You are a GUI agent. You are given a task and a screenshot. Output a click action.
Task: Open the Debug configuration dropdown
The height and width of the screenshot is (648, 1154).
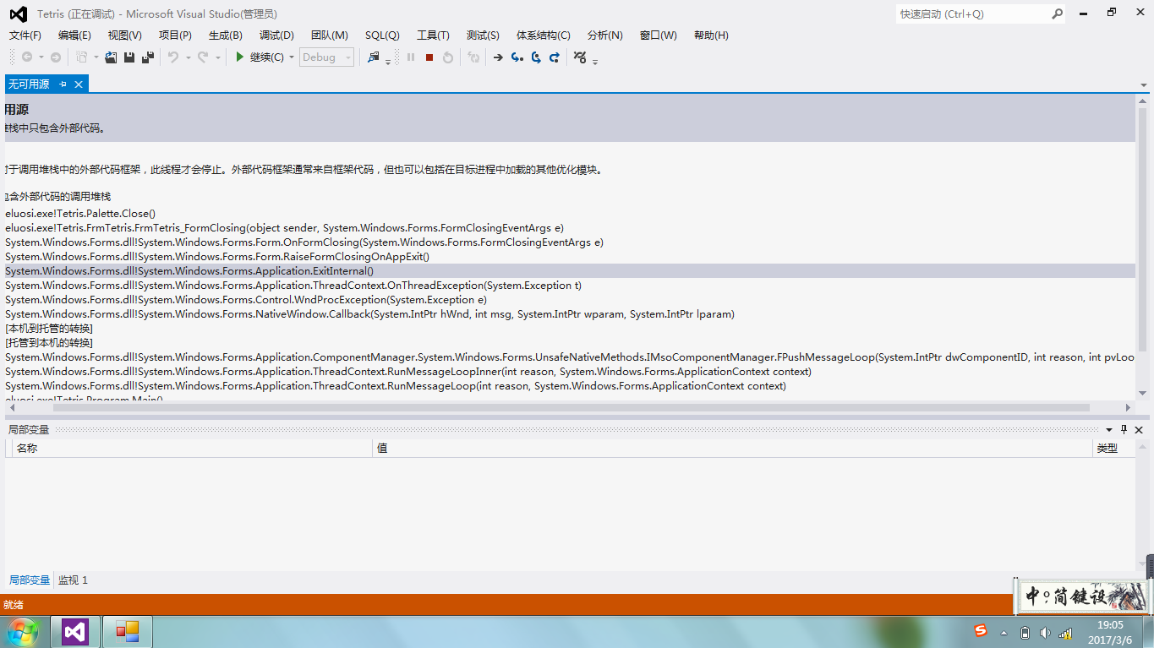point(326,57)
